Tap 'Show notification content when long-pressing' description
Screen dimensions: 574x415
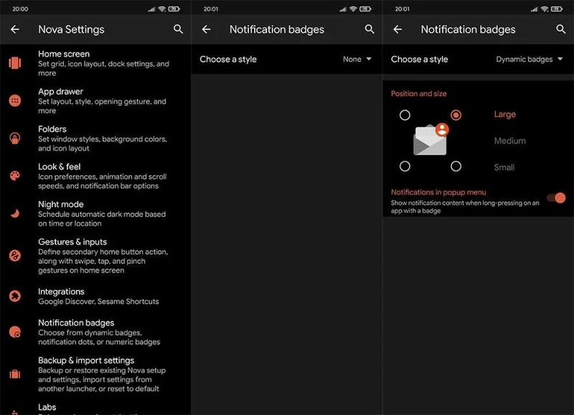pos(465,207)
